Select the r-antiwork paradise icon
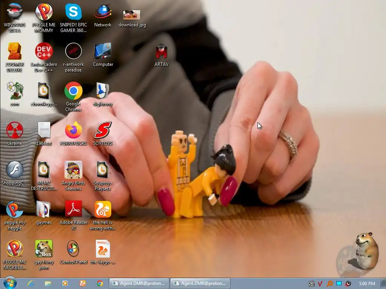 [x=74, y=57]
